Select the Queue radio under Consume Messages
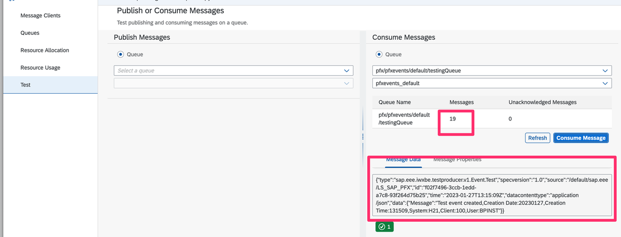The image size is (621, 237). click(379, 54)
